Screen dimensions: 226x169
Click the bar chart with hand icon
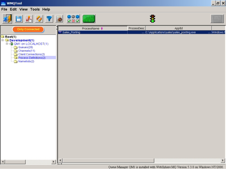(x=29, y=19)
